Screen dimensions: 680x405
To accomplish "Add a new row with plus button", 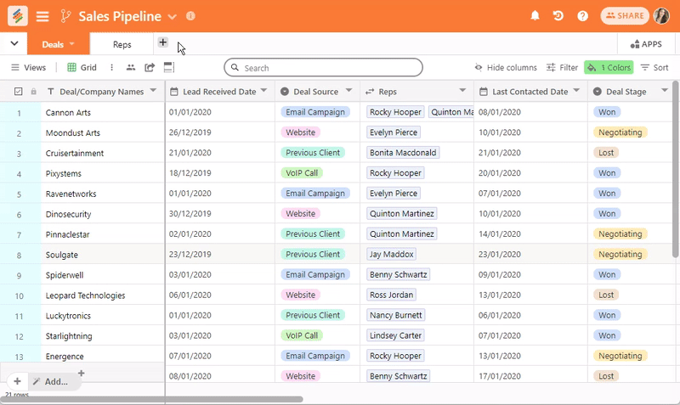I will click(x=17, y=381).
